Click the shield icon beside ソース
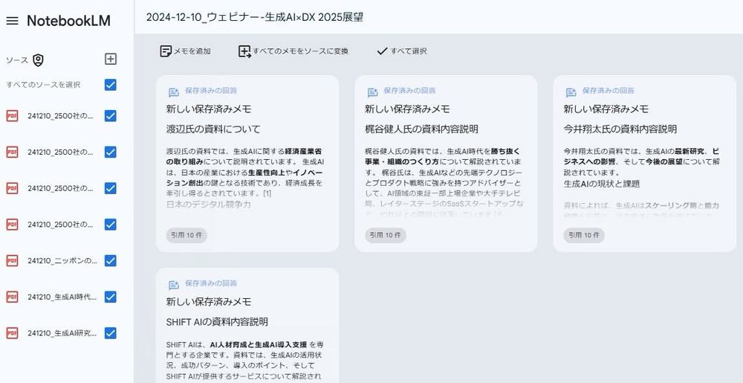743x383 pixels. click(x=39, y=60)
